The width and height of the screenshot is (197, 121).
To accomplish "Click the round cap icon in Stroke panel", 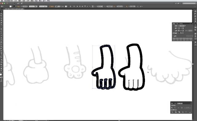I will (181, 28).
